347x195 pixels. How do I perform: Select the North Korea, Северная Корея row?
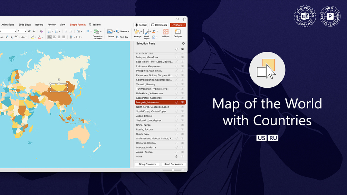[160, 107]
